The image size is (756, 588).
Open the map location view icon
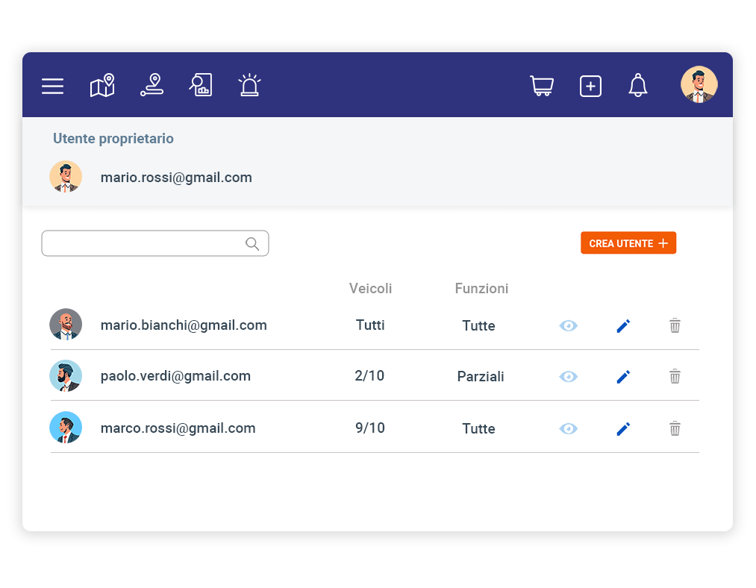pos(102,85)
